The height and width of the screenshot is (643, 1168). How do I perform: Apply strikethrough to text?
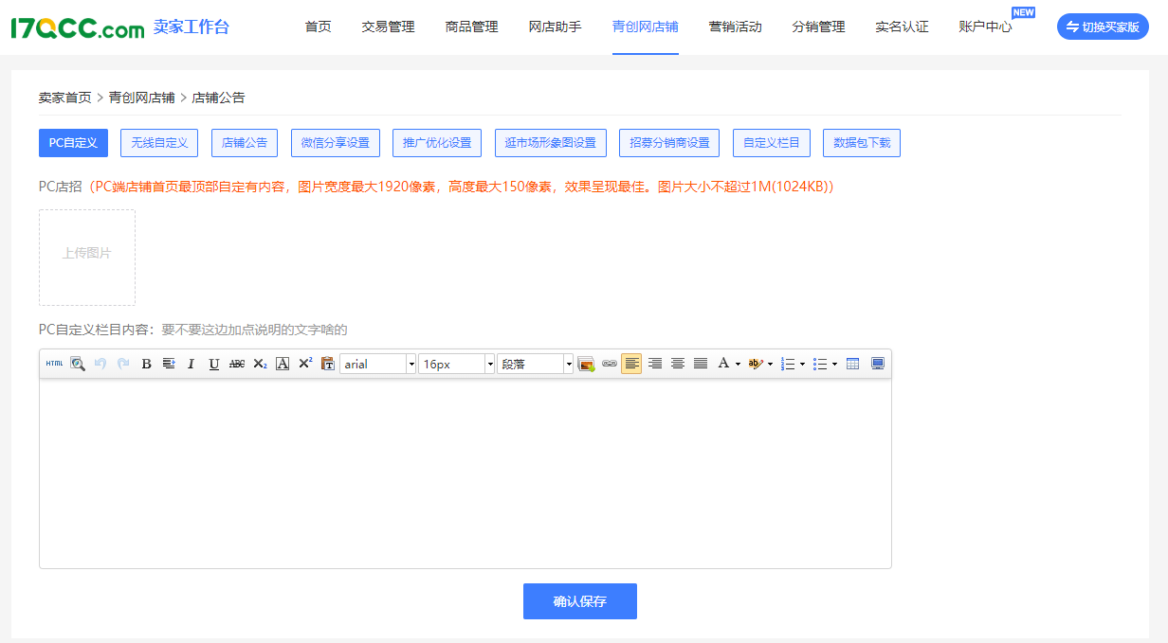(x=237, y=364)
